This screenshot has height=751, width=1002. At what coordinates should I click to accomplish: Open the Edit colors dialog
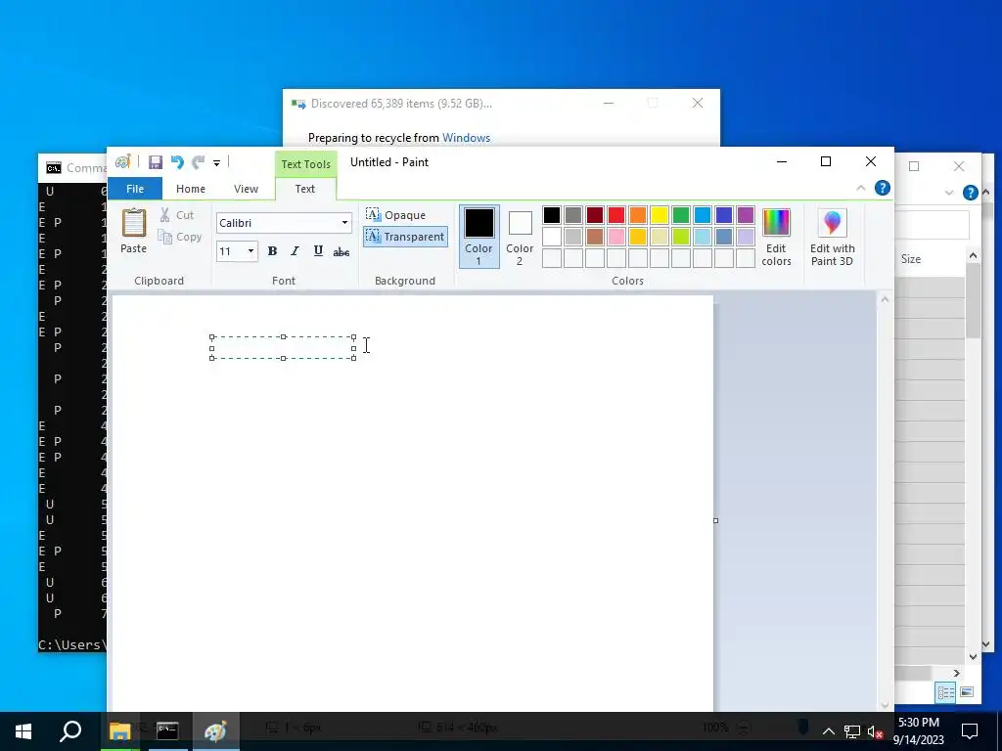pos(776,237)
